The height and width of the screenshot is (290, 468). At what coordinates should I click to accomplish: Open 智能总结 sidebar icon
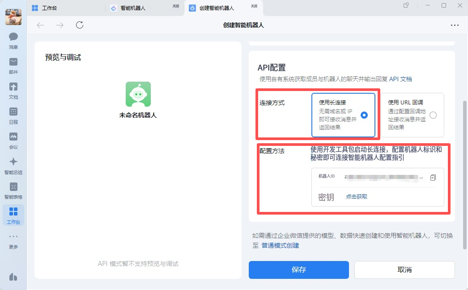point(13,165)
